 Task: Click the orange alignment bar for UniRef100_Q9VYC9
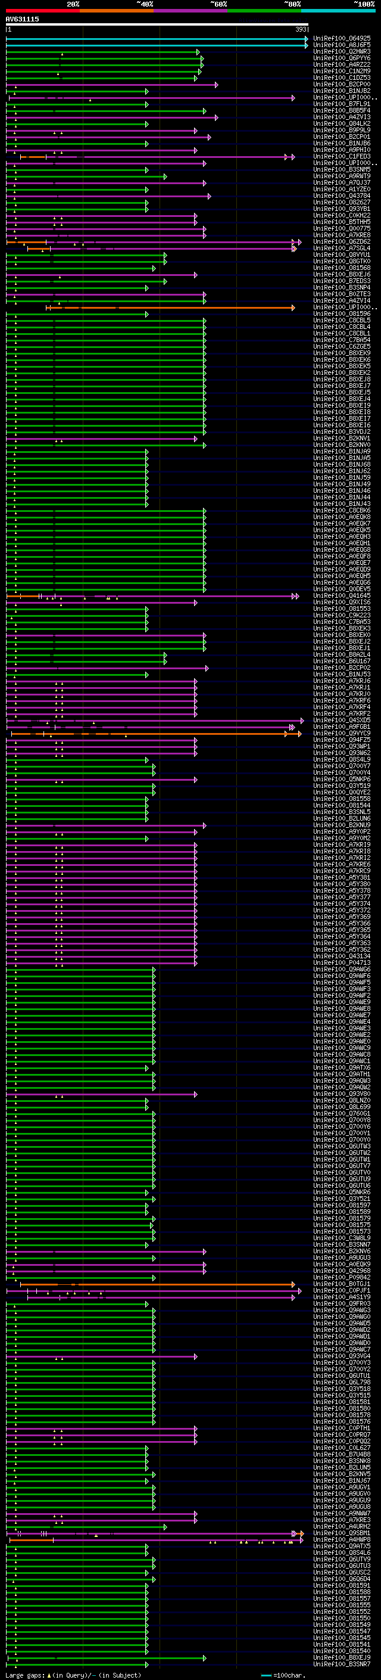(x=157, y=734)
